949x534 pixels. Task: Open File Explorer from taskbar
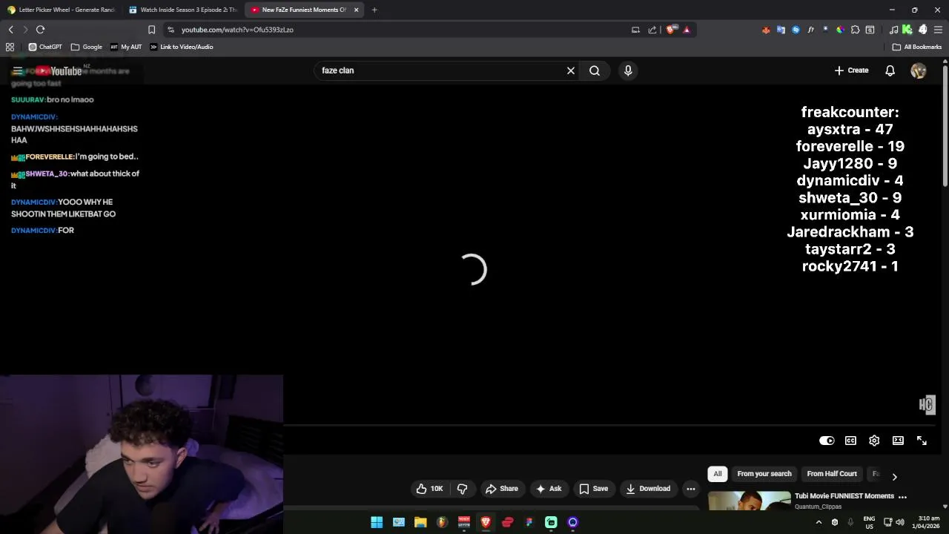click(420, 522)
